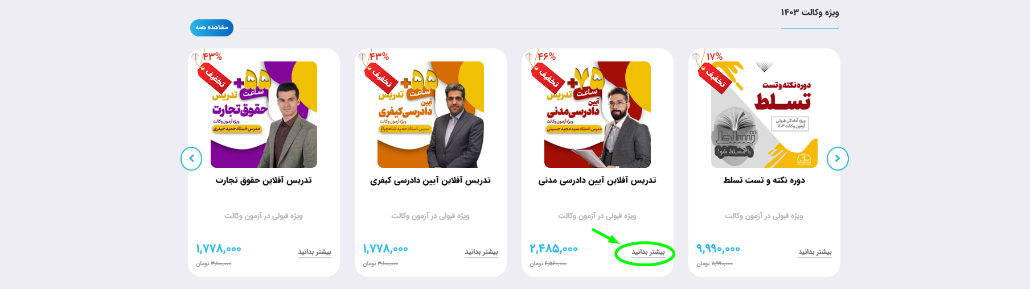Open the حقوق تجارت course image
1030x289 pixels.
pos(264,114)
